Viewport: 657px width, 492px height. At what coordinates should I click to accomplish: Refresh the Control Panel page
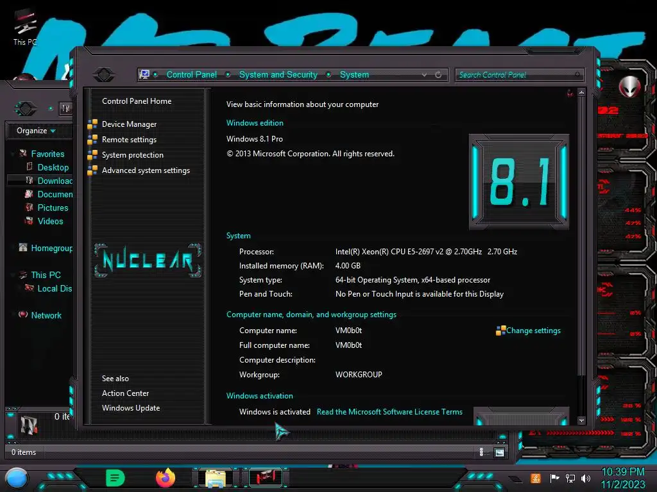[438, 75]
